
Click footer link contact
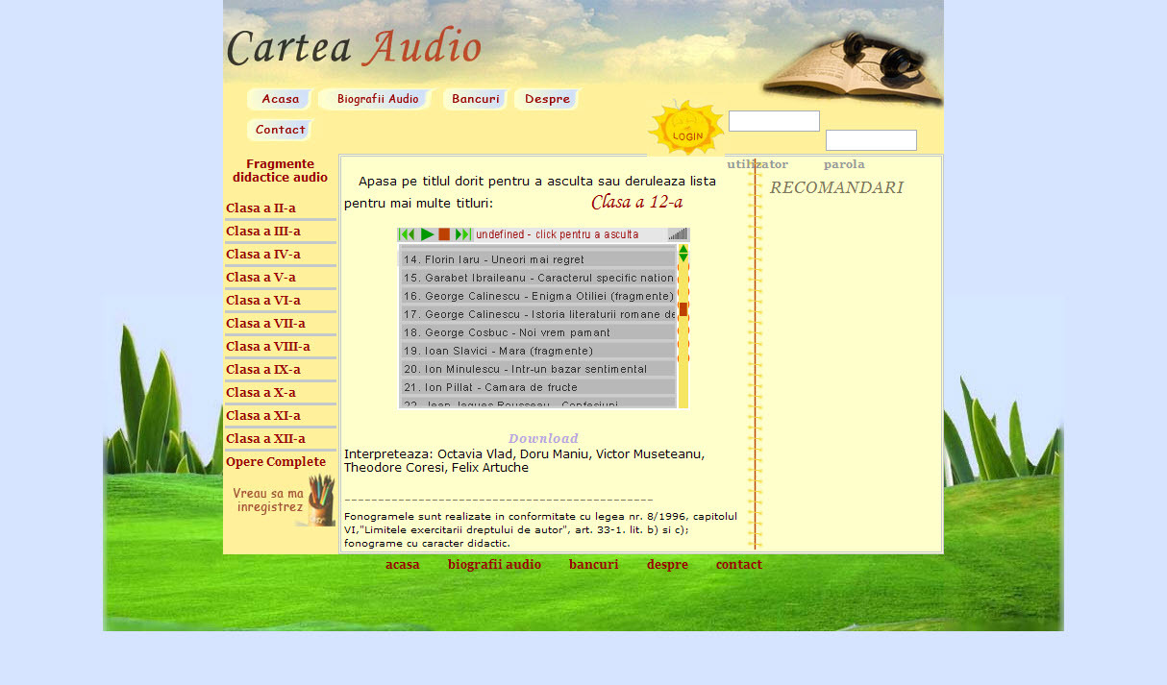pyautogui.click(x=739, y=565)
